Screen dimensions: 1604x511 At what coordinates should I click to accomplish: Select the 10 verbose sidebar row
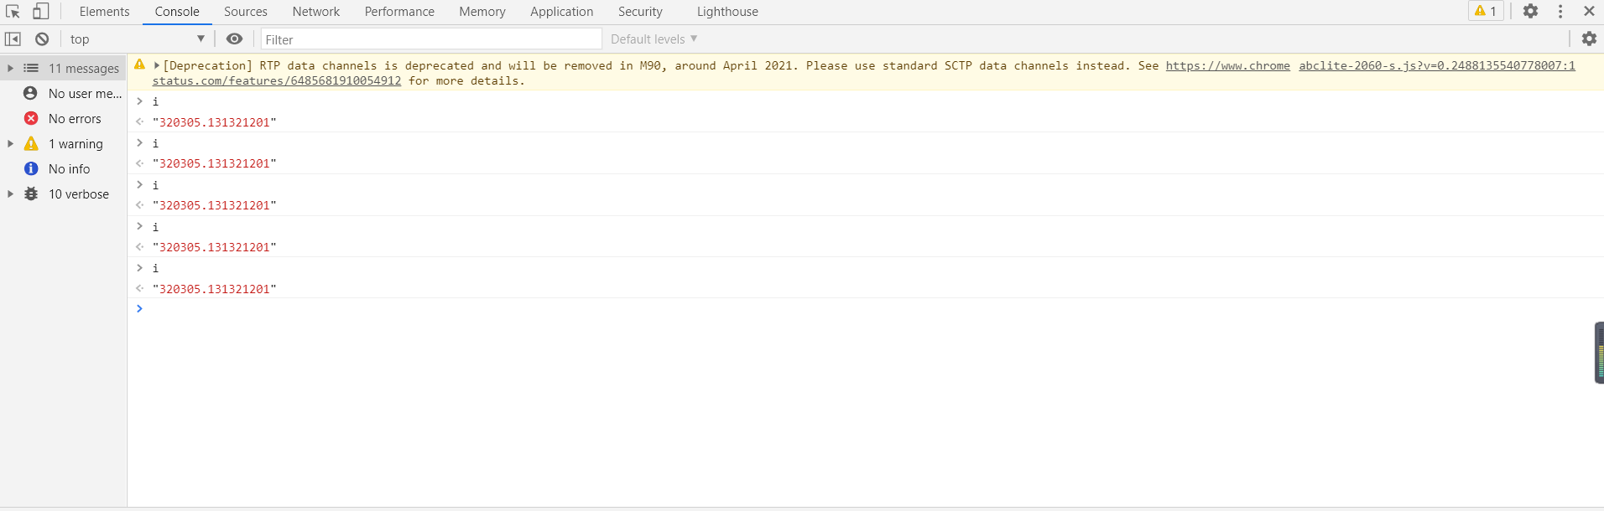click(x=63, y=194)
